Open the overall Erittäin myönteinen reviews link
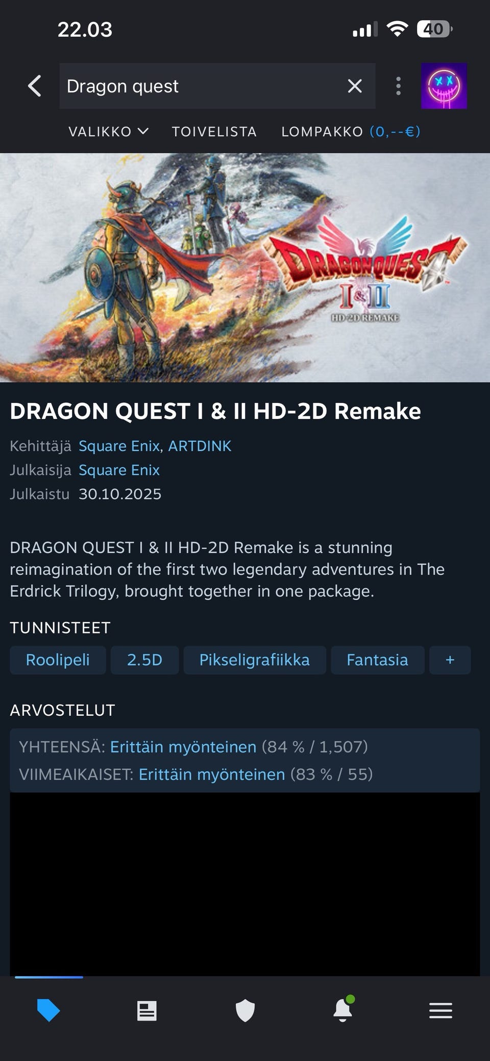 (183, 747)
